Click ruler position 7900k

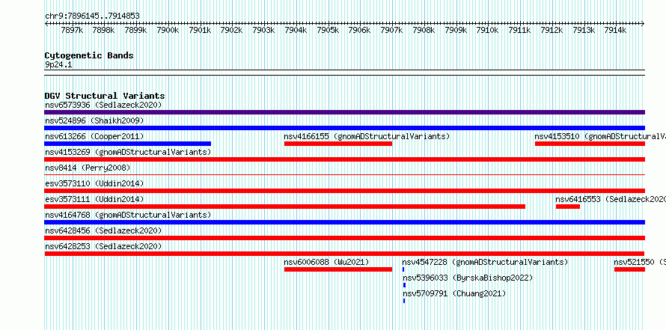(x=168, y=30)
